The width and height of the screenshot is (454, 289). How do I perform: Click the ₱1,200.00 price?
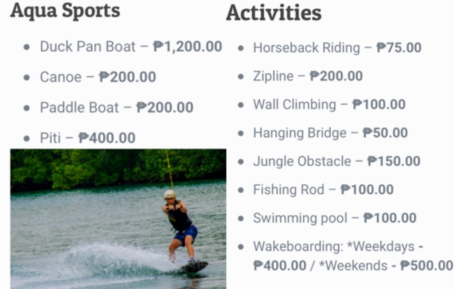pos(188,47)
